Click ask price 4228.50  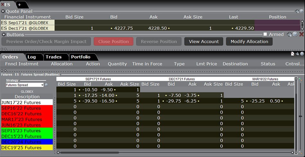157,28
